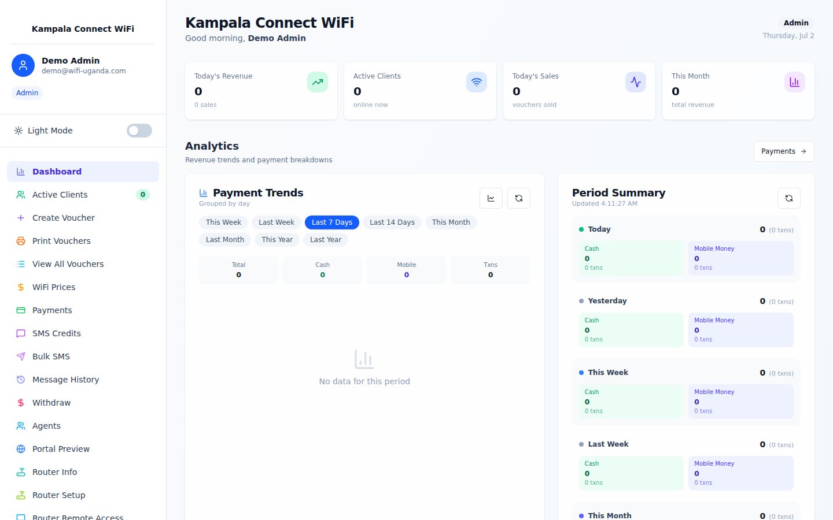Screen dimensions: 833x520
Task: Click the paper plane icon for Bulk SMS
Action: 21,356
